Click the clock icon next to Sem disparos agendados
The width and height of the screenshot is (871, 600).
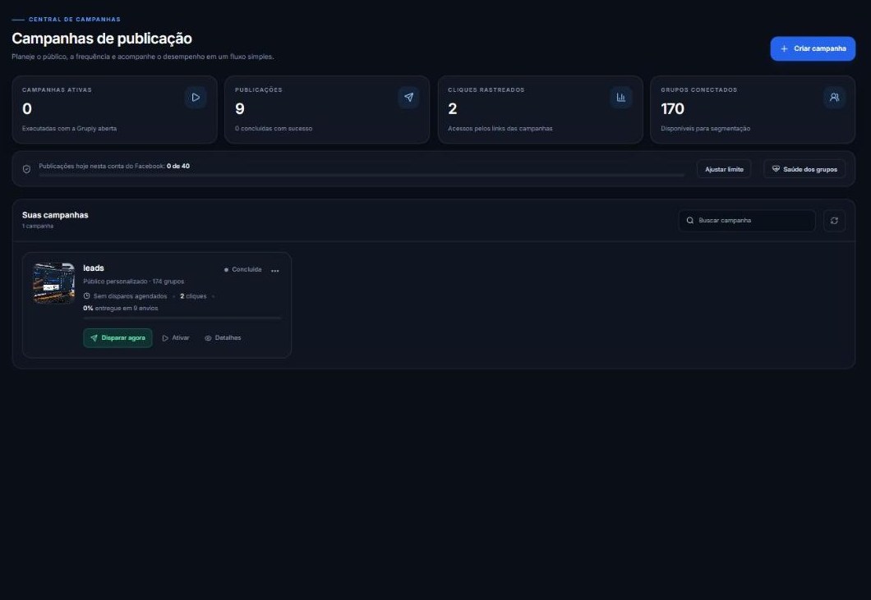tap(86, 295)
